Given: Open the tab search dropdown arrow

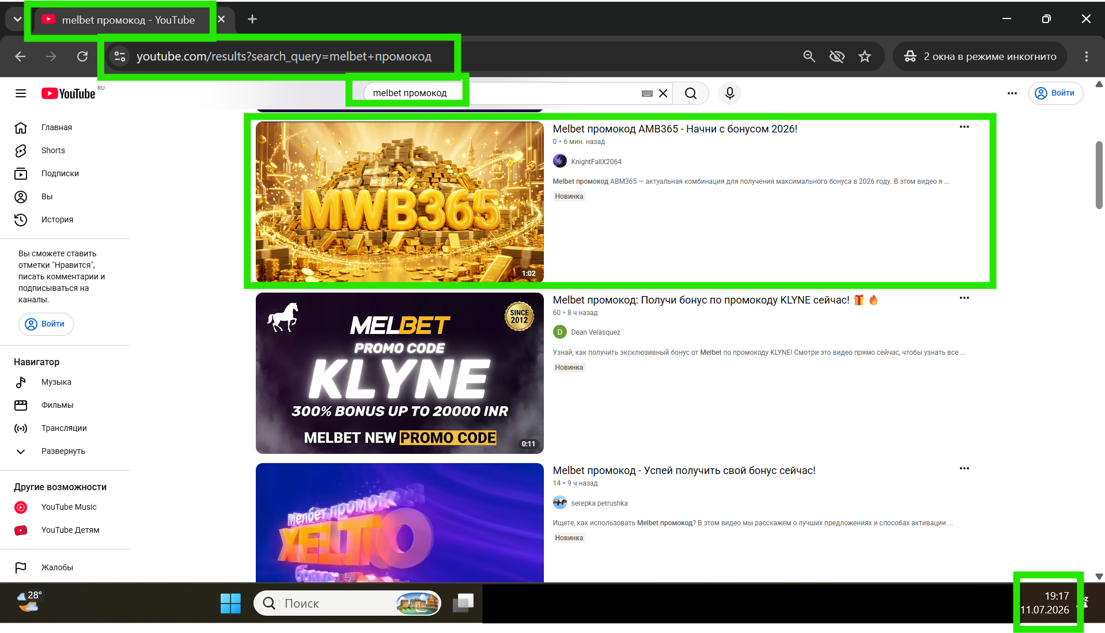Looking at the screenshot, I should [x=17, y=20].
